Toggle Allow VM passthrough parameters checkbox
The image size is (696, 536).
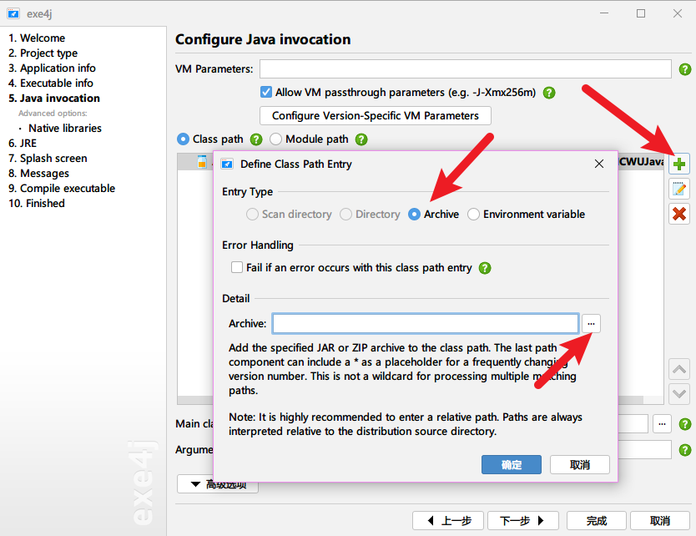click(266, 93)
